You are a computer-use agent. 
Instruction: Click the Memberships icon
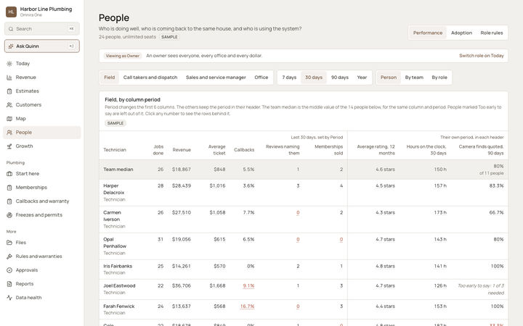click(9, 188)
